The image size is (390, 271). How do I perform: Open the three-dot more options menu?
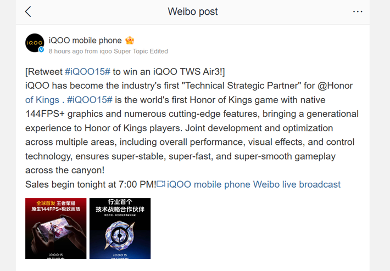(x=358, y=12)
